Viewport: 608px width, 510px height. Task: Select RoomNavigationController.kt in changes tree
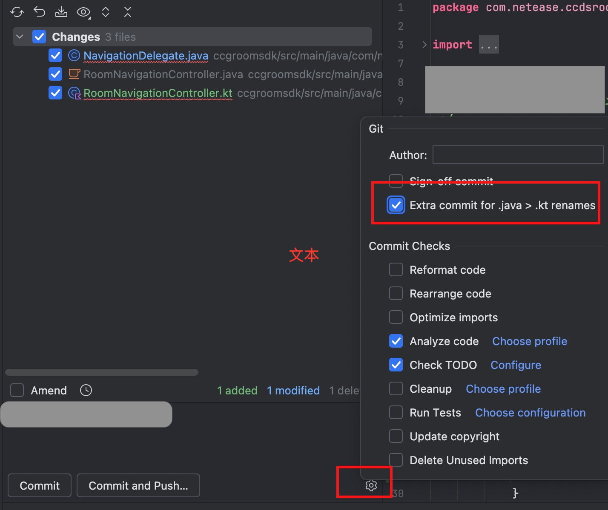click(x=158, y=93)
